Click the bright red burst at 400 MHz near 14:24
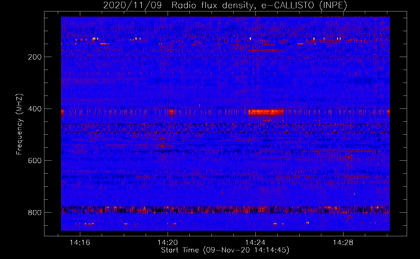 point(266,112)
